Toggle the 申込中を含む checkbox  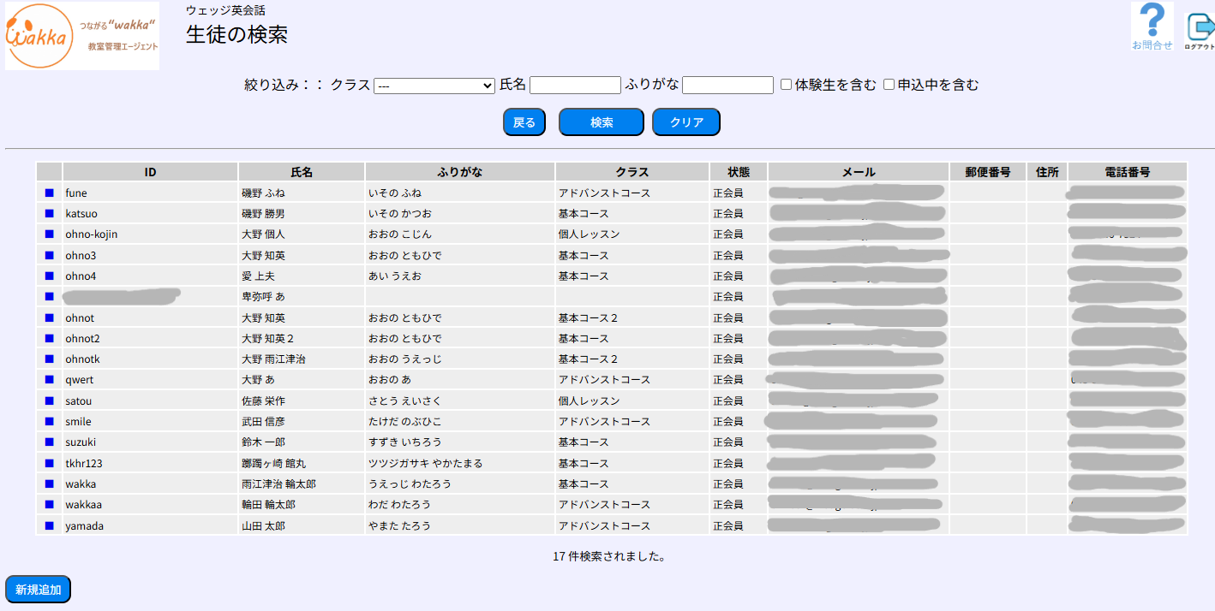[x=889, y=85]
